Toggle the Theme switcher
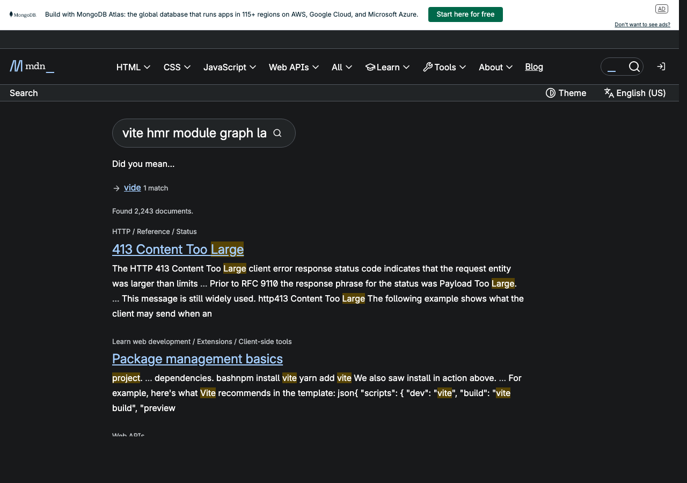 (566, 93)
